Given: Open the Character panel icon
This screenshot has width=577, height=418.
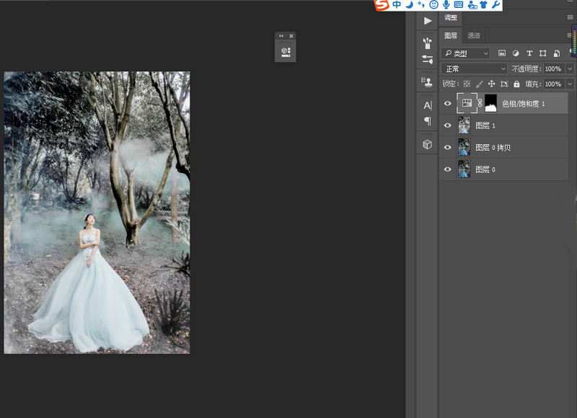Looking at the screenshot, I should point(428,105).
